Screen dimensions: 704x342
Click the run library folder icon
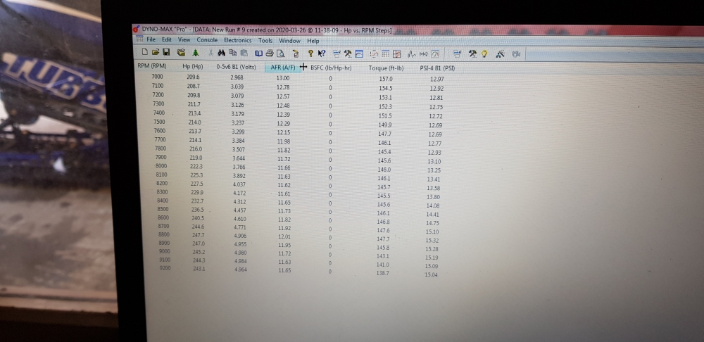(x=182, y=53)
